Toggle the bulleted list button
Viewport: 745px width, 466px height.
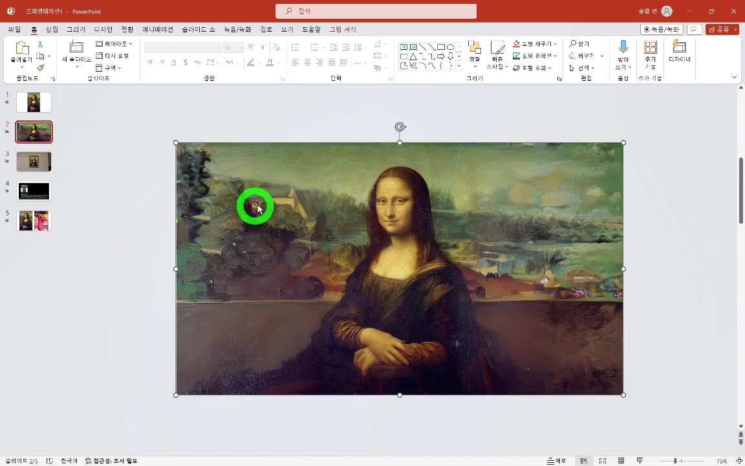(295, 47)
